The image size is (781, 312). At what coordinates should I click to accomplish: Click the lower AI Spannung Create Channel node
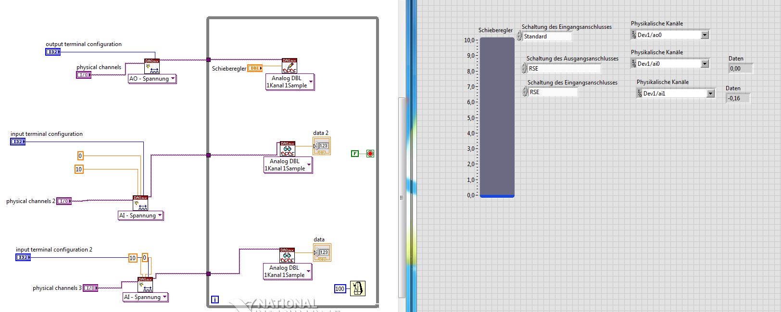point(145,285)
